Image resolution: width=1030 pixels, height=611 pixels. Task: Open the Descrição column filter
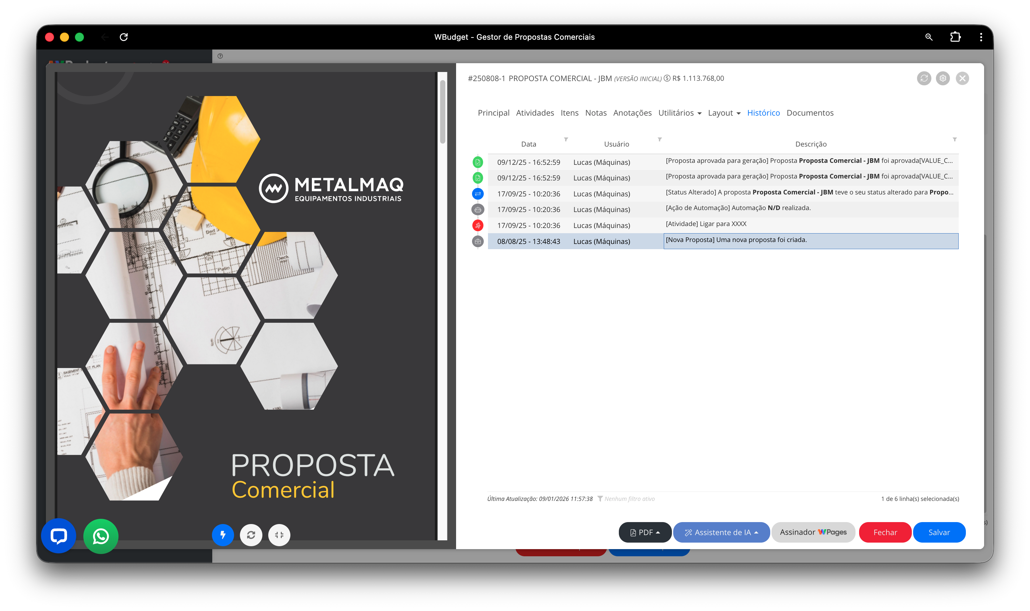point(955,140)
